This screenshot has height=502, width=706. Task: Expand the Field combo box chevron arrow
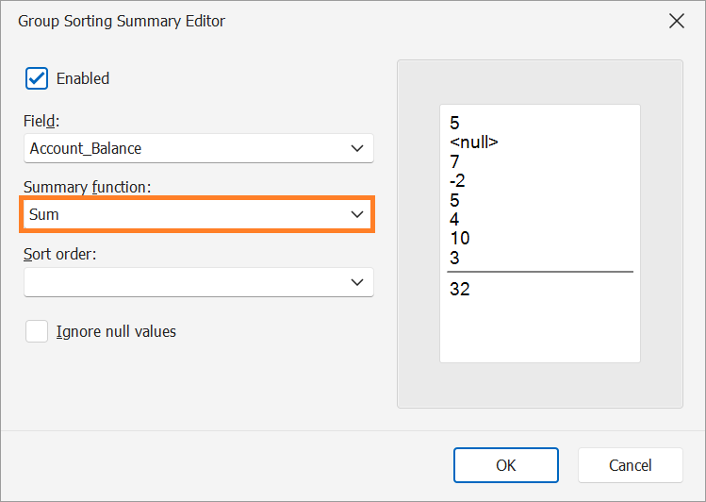[x=357, y=148]
